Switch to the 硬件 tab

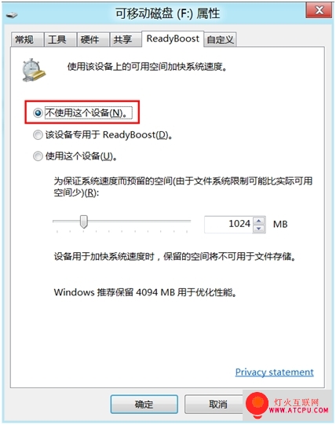[93, 40]
